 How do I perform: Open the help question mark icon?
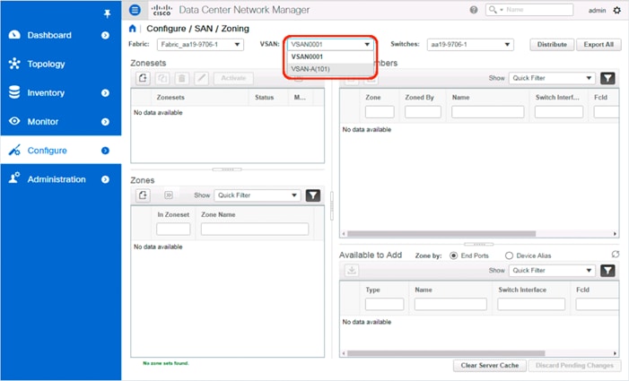tap(474, 10)
